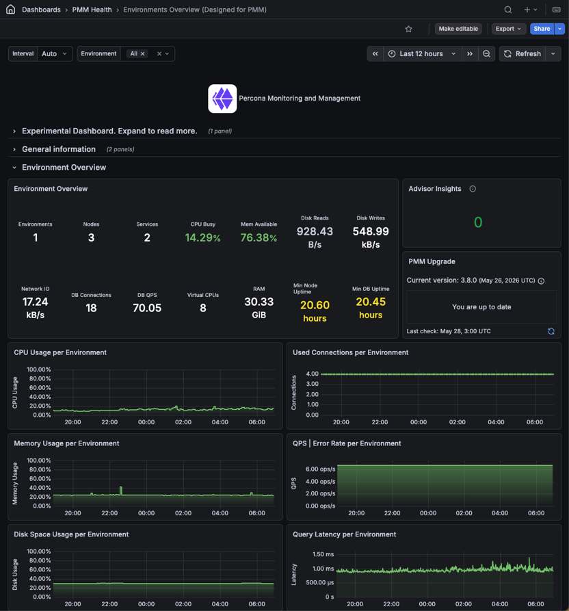The image size is (569, 611).
Task: Go to Dashboards breadcrumb
Action: click(41, 10)
